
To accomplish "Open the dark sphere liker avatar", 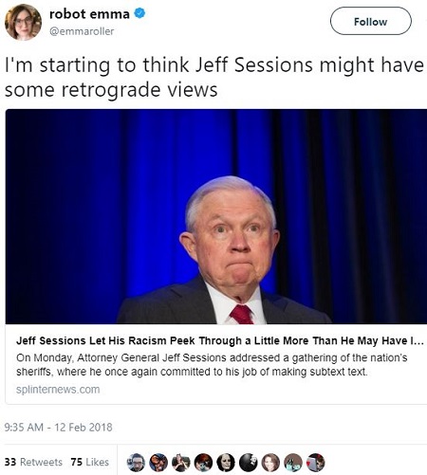I will point(249,463).
